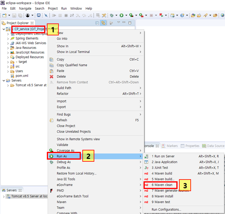Click Refresh in context menu
The width and height of the screenshot is (225, 214).
95,120
